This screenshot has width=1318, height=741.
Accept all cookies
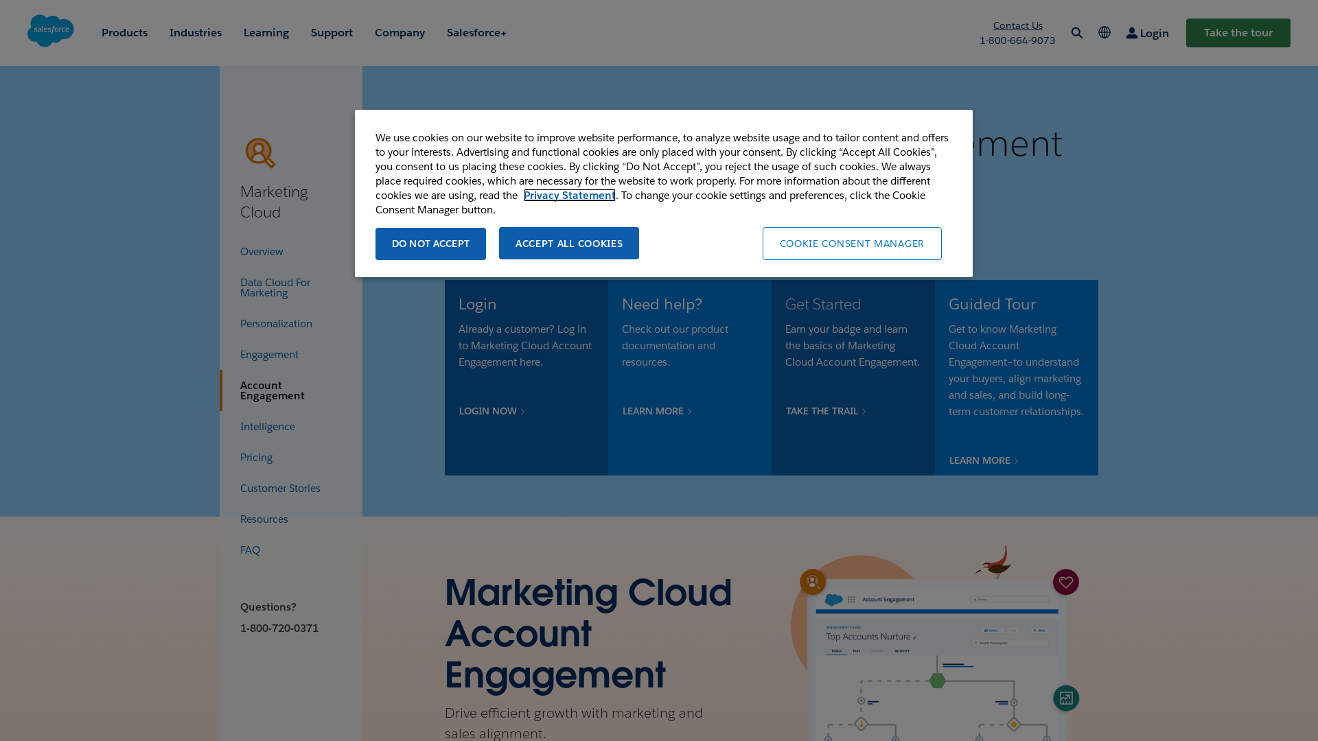[568, 243]
